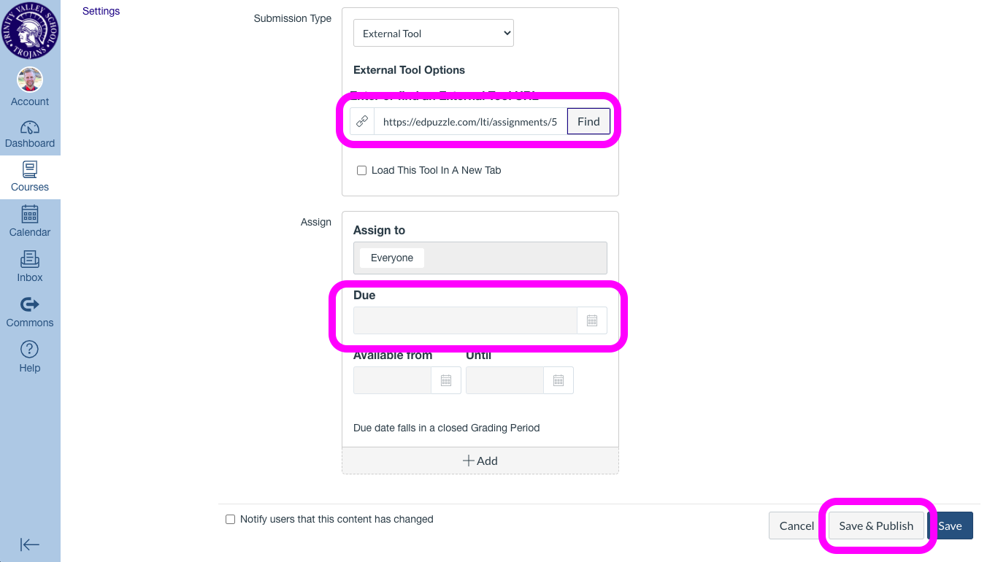998x562 pixels.
Task: Open the Dashboard from the sidebar
Action: pyautogui.click(x=30, y=134)
